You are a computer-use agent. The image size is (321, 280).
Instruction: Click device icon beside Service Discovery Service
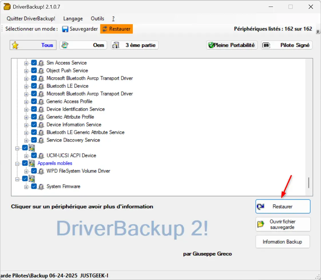(x=41, y=140)
